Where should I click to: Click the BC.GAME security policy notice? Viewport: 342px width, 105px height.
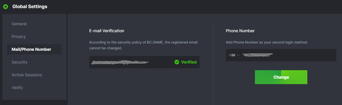143,45
